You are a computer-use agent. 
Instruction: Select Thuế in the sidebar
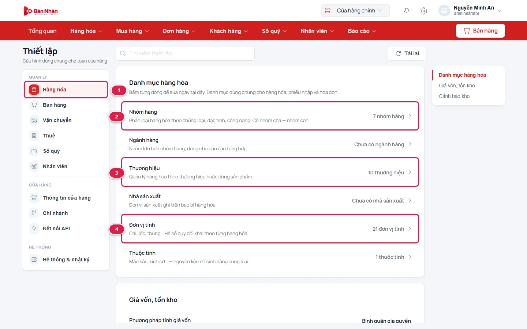66,136
